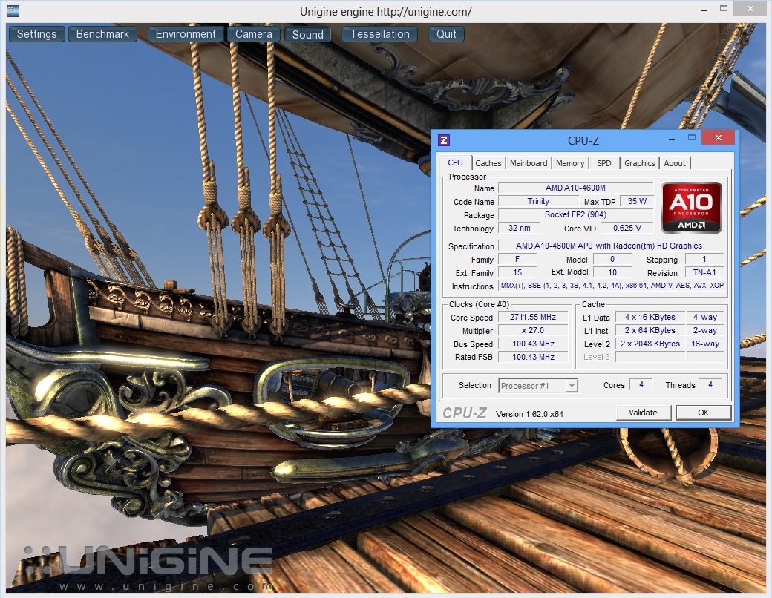Click the CPU-Z app icon in title bar
Screen dimensions: 772x598
[443, 140]
